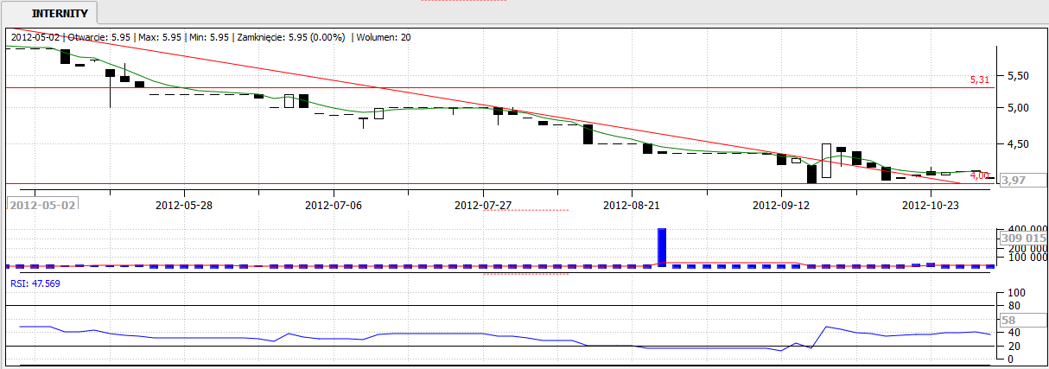Click the 5,50 price axis label
Image resolution: width=1049 pixels, height=369 pixels.
[x=1017, y=76]
